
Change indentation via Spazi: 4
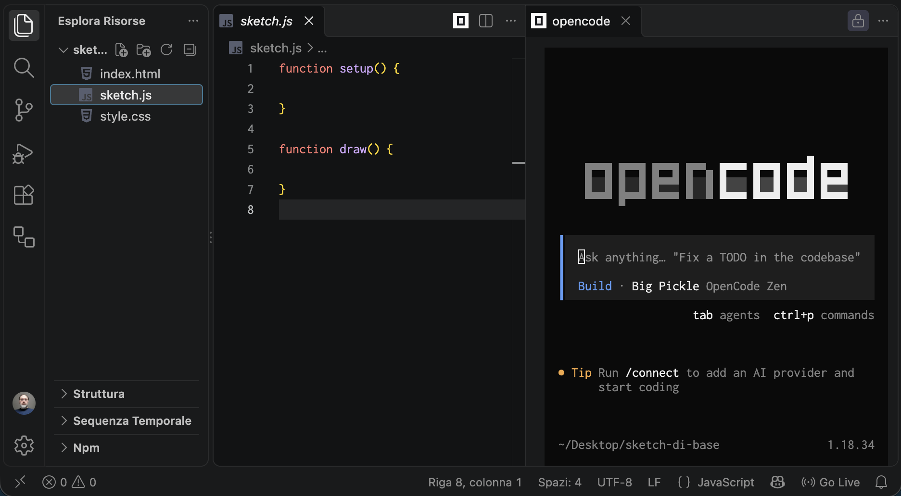coord(559,482)
